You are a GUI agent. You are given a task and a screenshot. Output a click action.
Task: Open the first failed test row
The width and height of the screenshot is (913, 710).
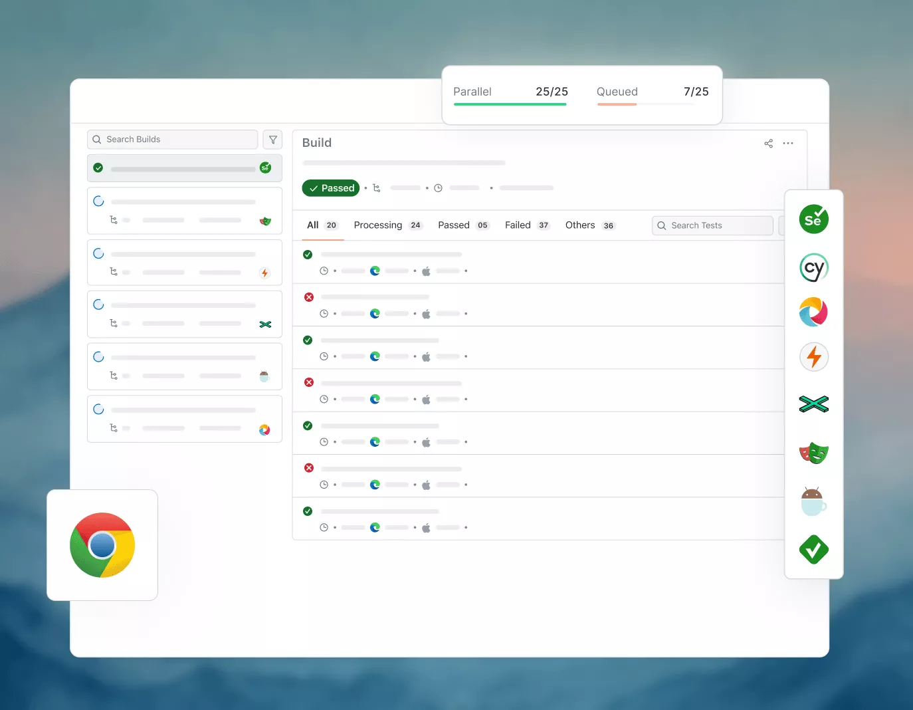point(538,304)
